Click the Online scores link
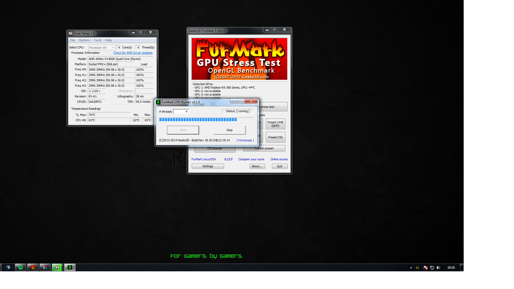 click(279, 159)
